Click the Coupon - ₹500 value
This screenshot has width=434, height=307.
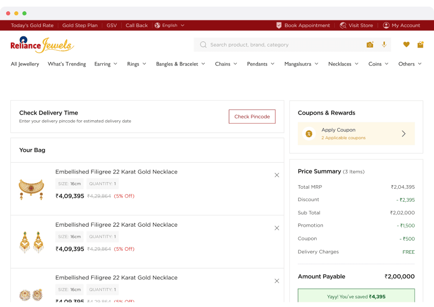click(407, 238)
